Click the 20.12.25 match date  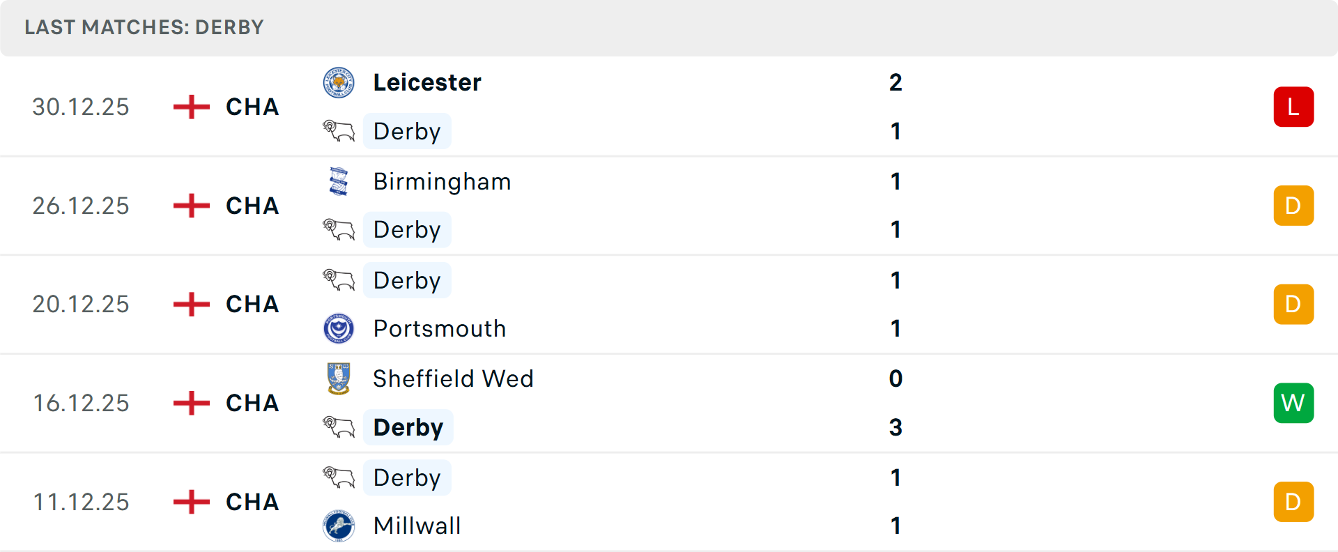pos(81,305)
